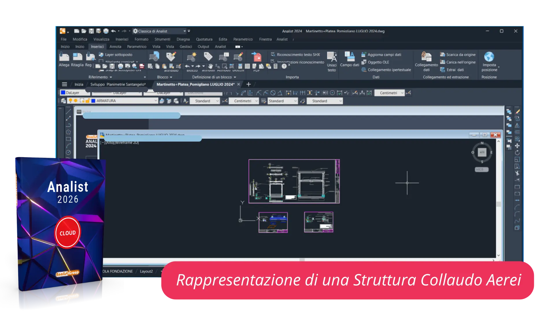555x312 pixels.
Task: Expand the Riferimento panel arrow
Action: coord(111,77)
